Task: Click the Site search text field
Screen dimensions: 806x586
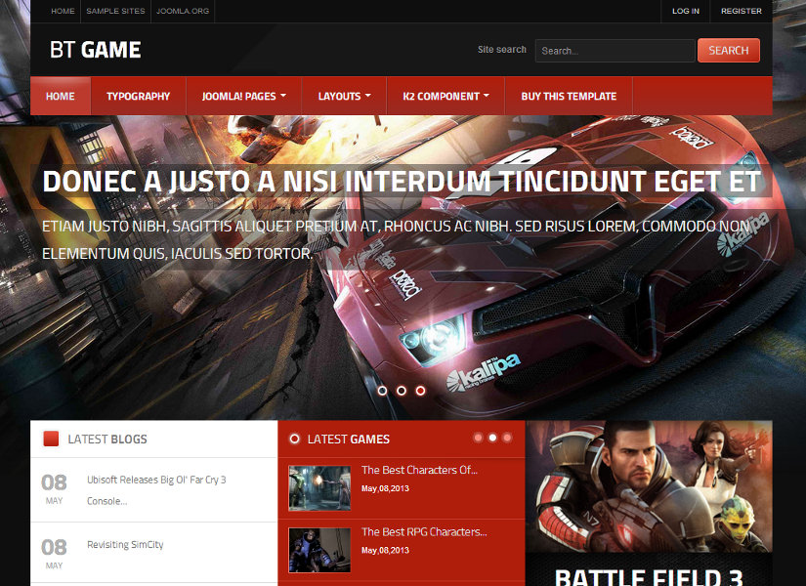Action: tap(615, 51)
